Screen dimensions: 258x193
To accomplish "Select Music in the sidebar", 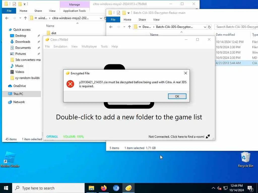I will pyautogui.click(x=19, y=66).
